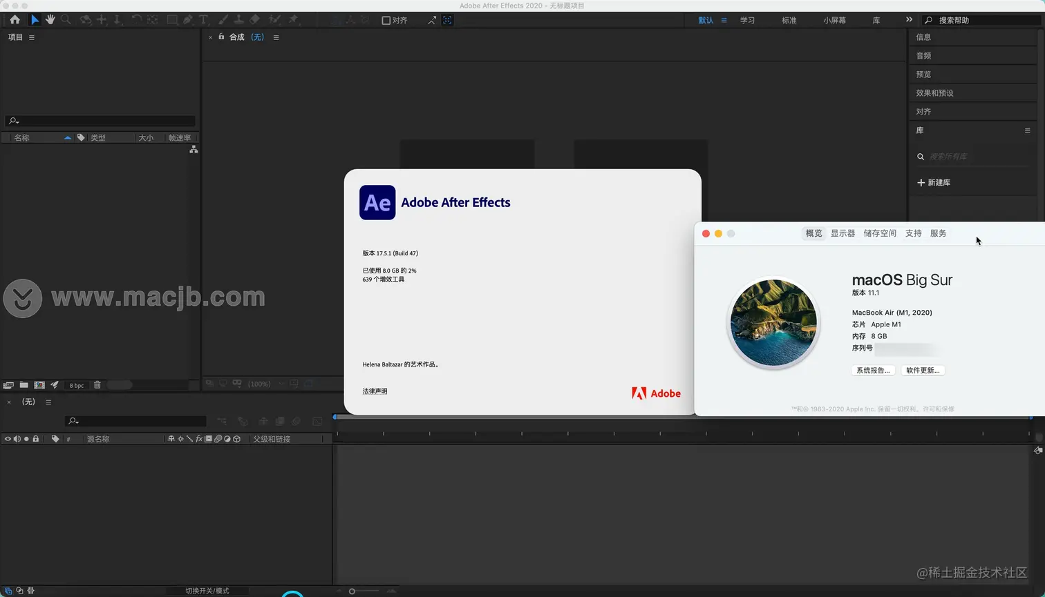
Task: Select the Hand tool
Action: click(50, 20)
